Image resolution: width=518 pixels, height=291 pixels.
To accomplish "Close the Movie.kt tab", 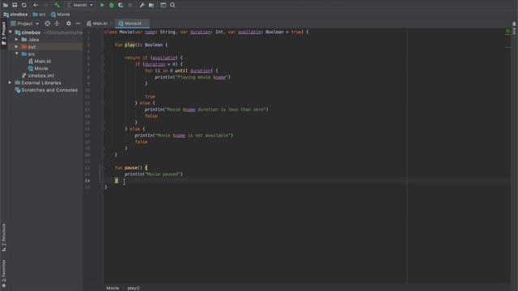I will (x=146, y=23).
